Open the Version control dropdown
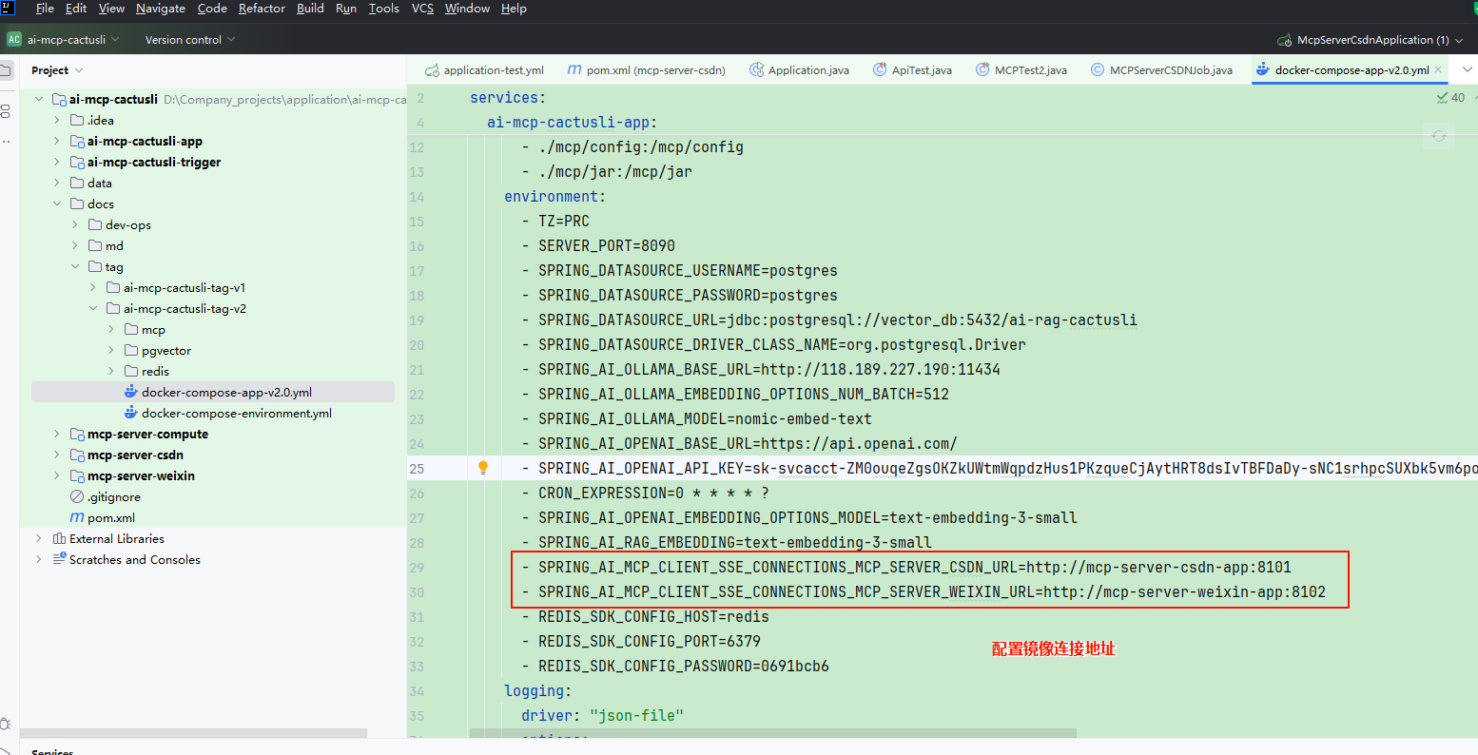1478x755 pixels. (190, 40)
